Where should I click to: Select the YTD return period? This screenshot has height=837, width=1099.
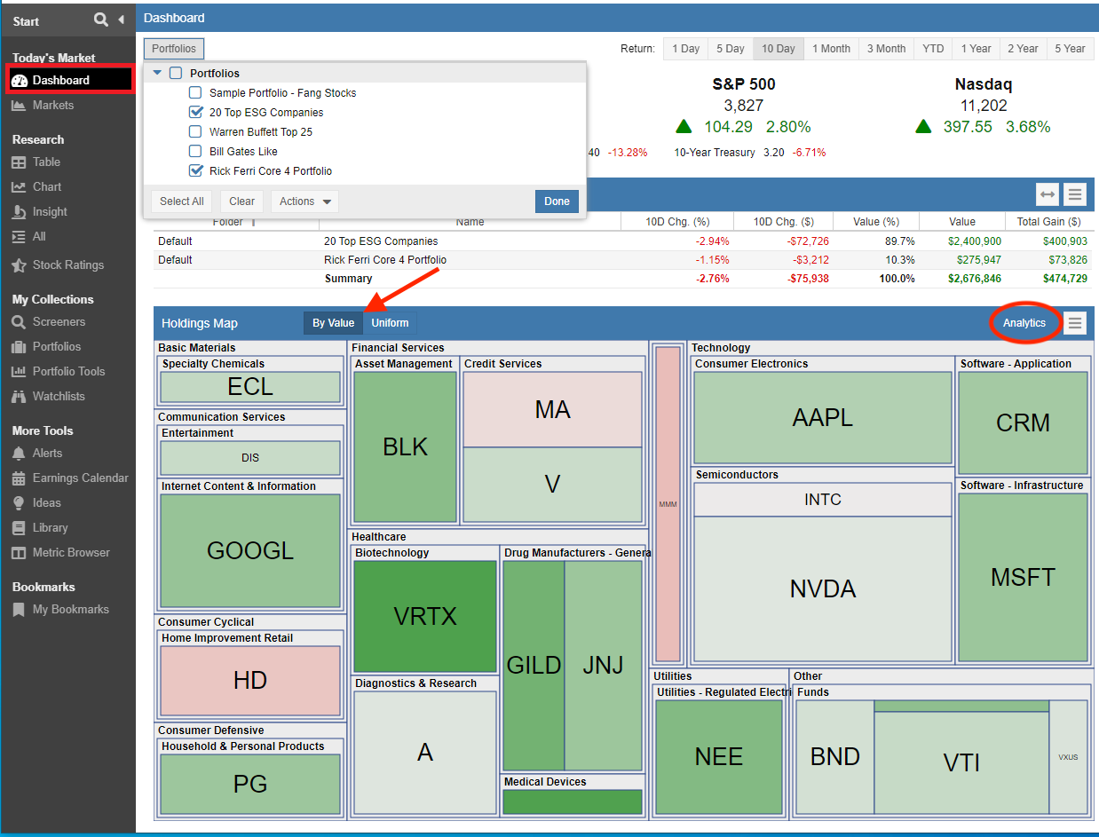(933, 49)
